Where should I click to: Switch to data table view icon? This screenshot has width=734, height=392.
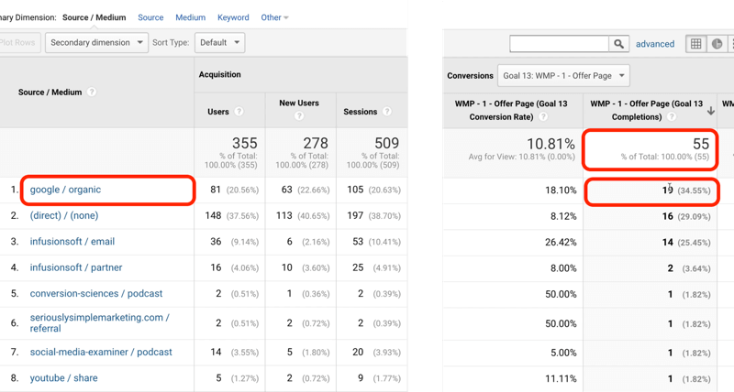point(696,44)
